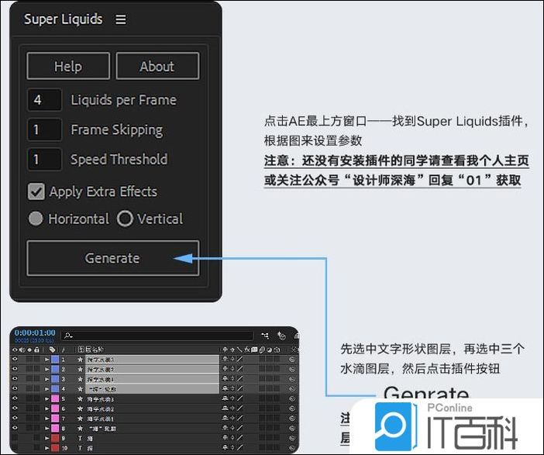544x455 pixels.
Task: Click the timeline layer search field
Action: coord(157,336)
